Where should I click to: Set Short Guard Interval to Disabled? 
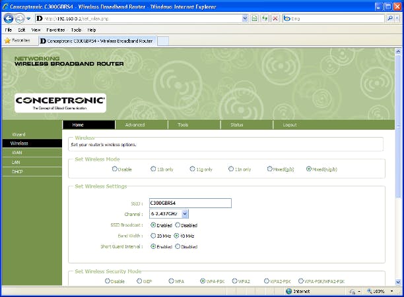click(x=178, y=246)
